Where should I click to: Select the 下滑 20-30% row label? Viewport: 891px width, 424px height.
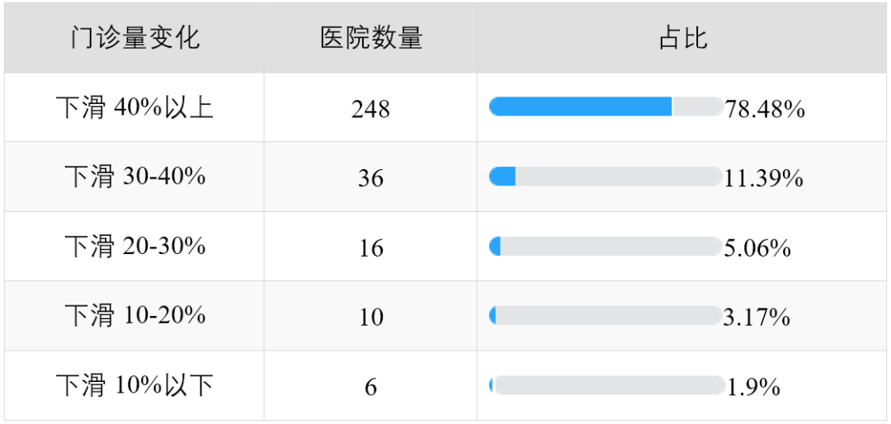pos(134,247)
